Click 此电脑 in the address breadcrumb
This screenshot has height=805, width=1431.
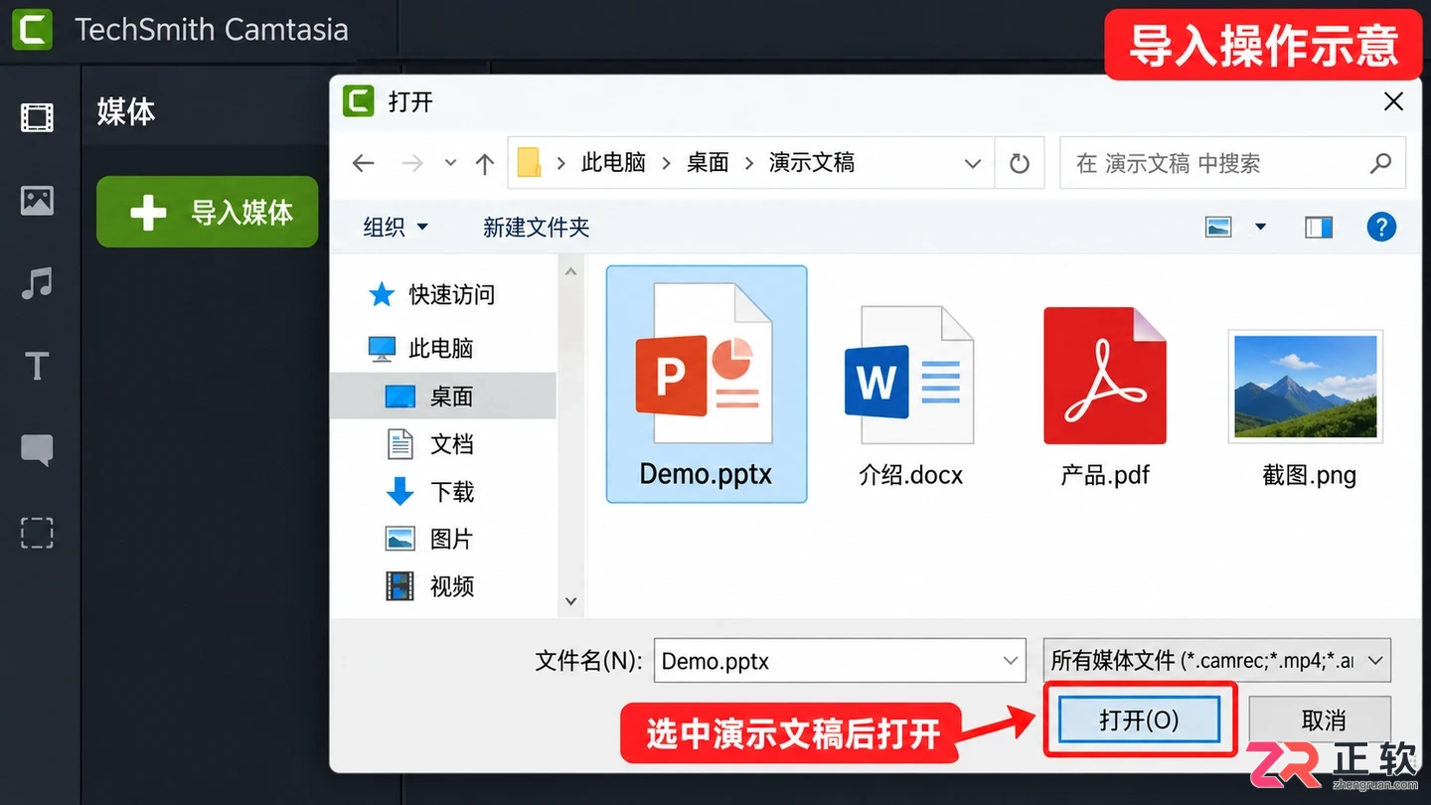click(613, 163)
